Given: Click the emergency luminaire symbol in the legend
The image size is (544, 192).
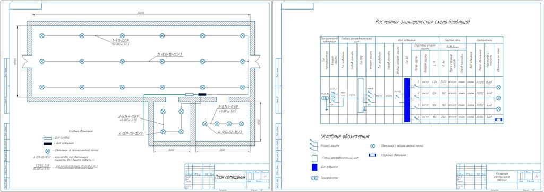Looking at the screenshot, I should click(372, 156).
